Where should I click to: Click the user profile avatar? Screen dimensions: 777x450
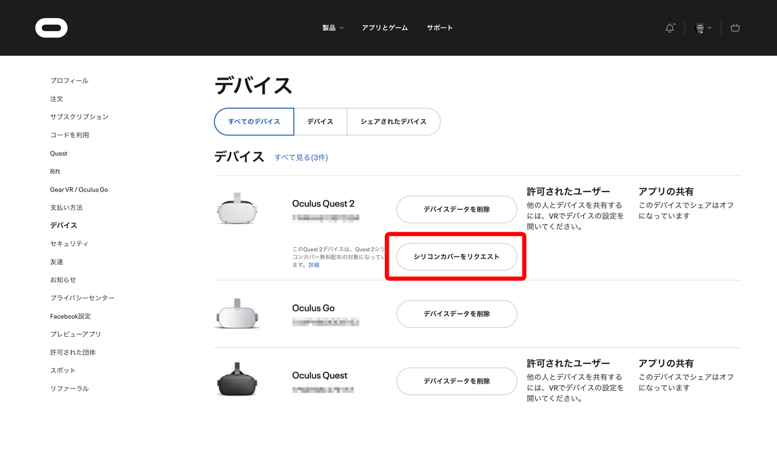click(699, 28)
